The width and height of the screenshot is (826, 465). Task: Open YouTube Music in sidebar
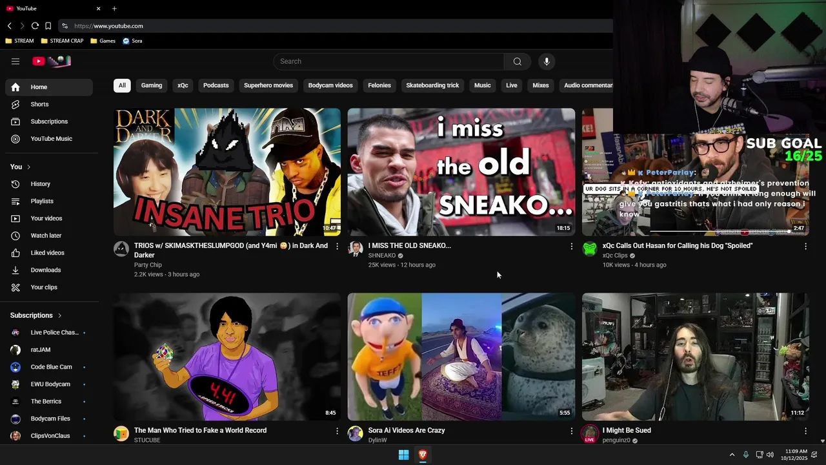click(49, 139)
